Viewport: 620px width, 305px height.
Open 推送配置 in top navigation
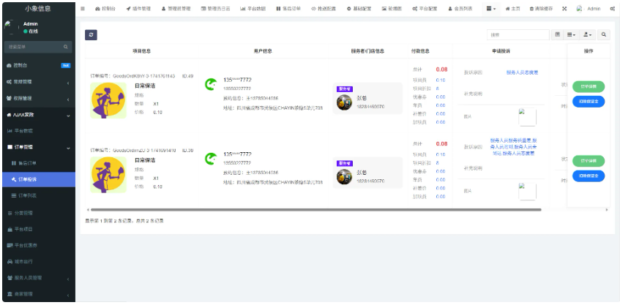pyautogui.click(x=324, y=9)
